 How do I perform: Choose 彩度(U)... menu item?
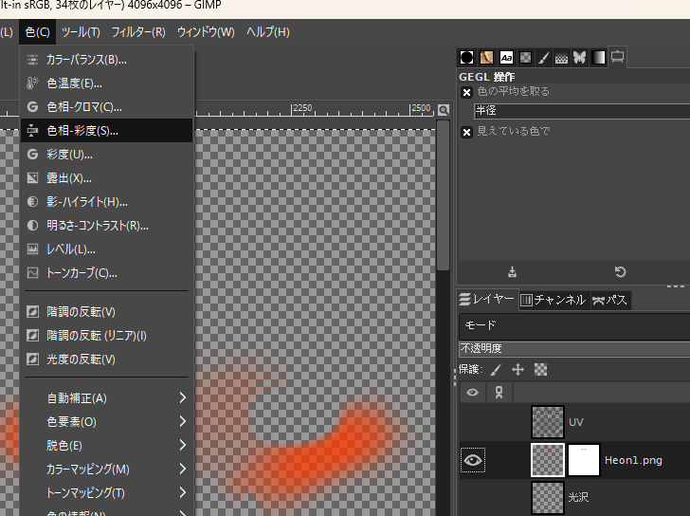click(106, 154)
